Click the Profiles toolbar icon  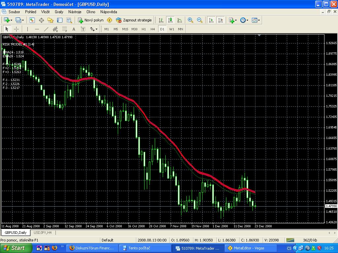point(18,20)
